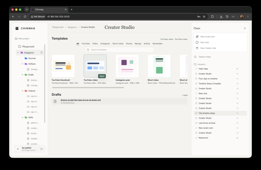
Task: Select the Newsletter templates tab
Action: click(158, 44)
